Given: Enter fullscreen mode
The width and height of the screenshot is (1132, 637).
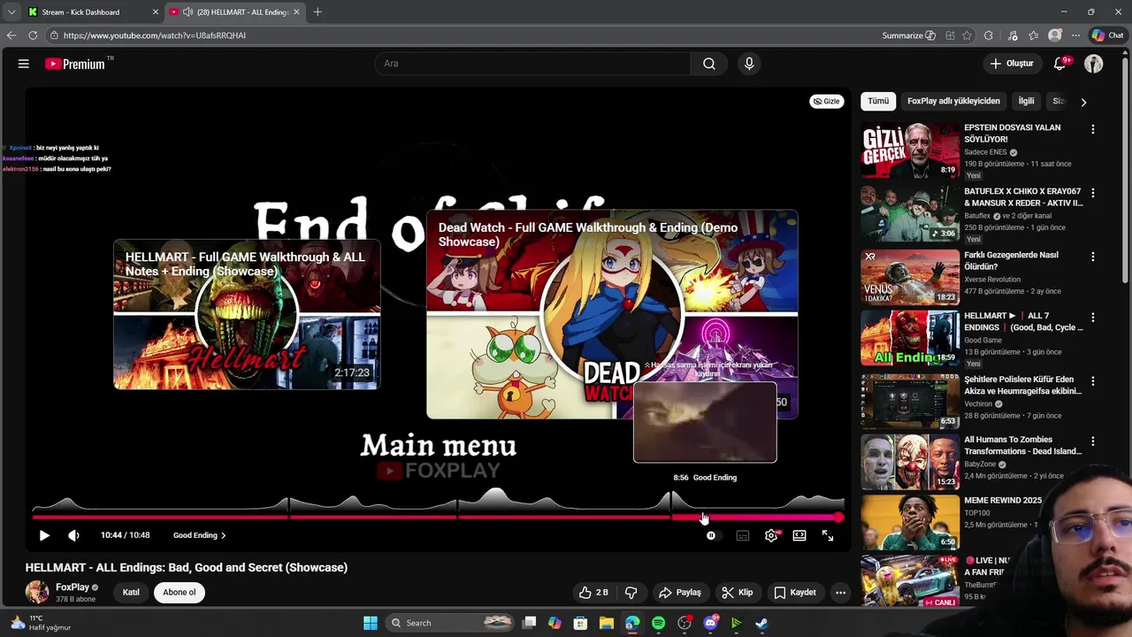Looking at the screenshot, I should pos(828,535).
